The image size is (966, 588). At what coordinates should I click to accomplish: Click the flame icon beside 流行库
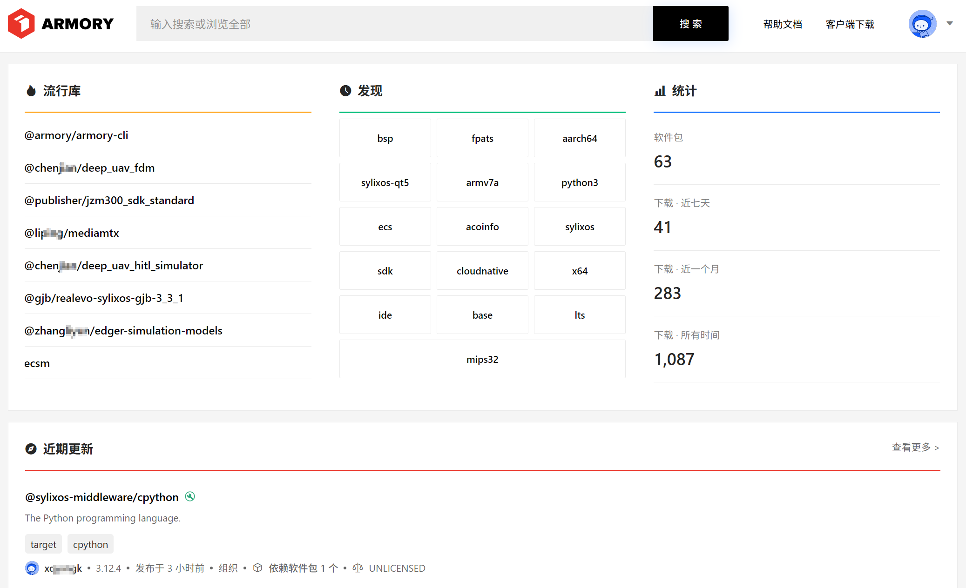coord(31,91)
